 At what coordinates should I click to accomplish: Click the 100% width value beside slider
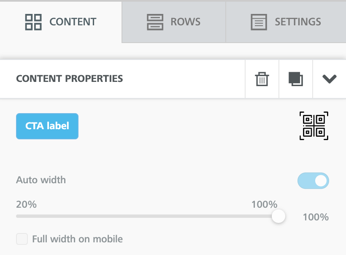point(316,217)
